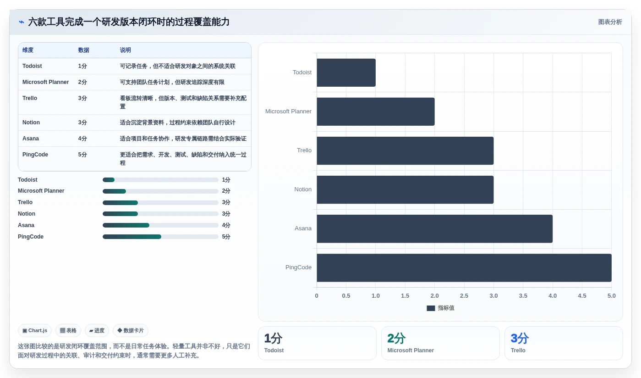Screen dimensions: 641x378
Task: Click the Asana bar in the chart
Action: click(x=434, y=228)
